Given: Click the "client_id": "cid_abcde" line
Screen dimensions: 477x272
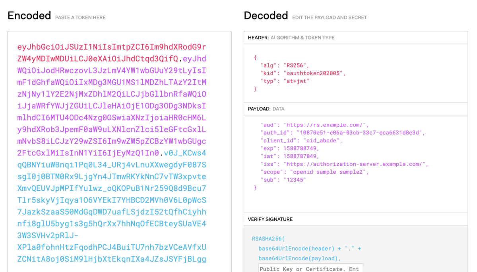Looking at the screenshot, I should [301, 140].
